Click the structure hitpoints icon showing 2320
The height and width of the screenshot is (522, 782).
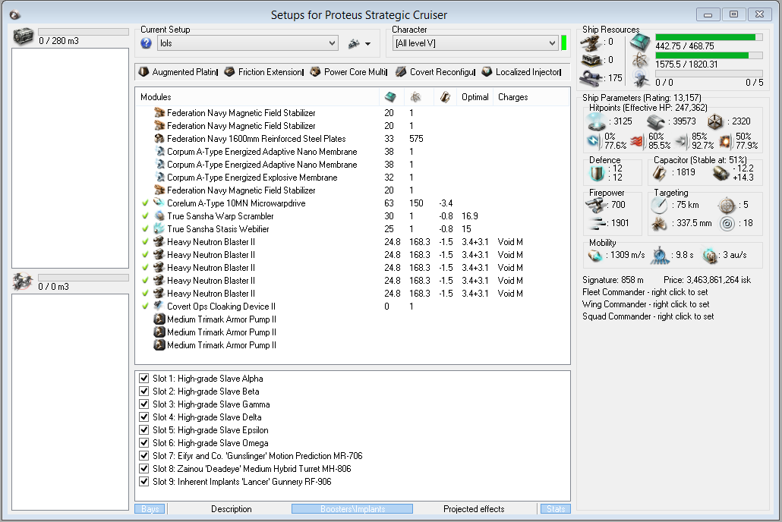click(715, 121)
